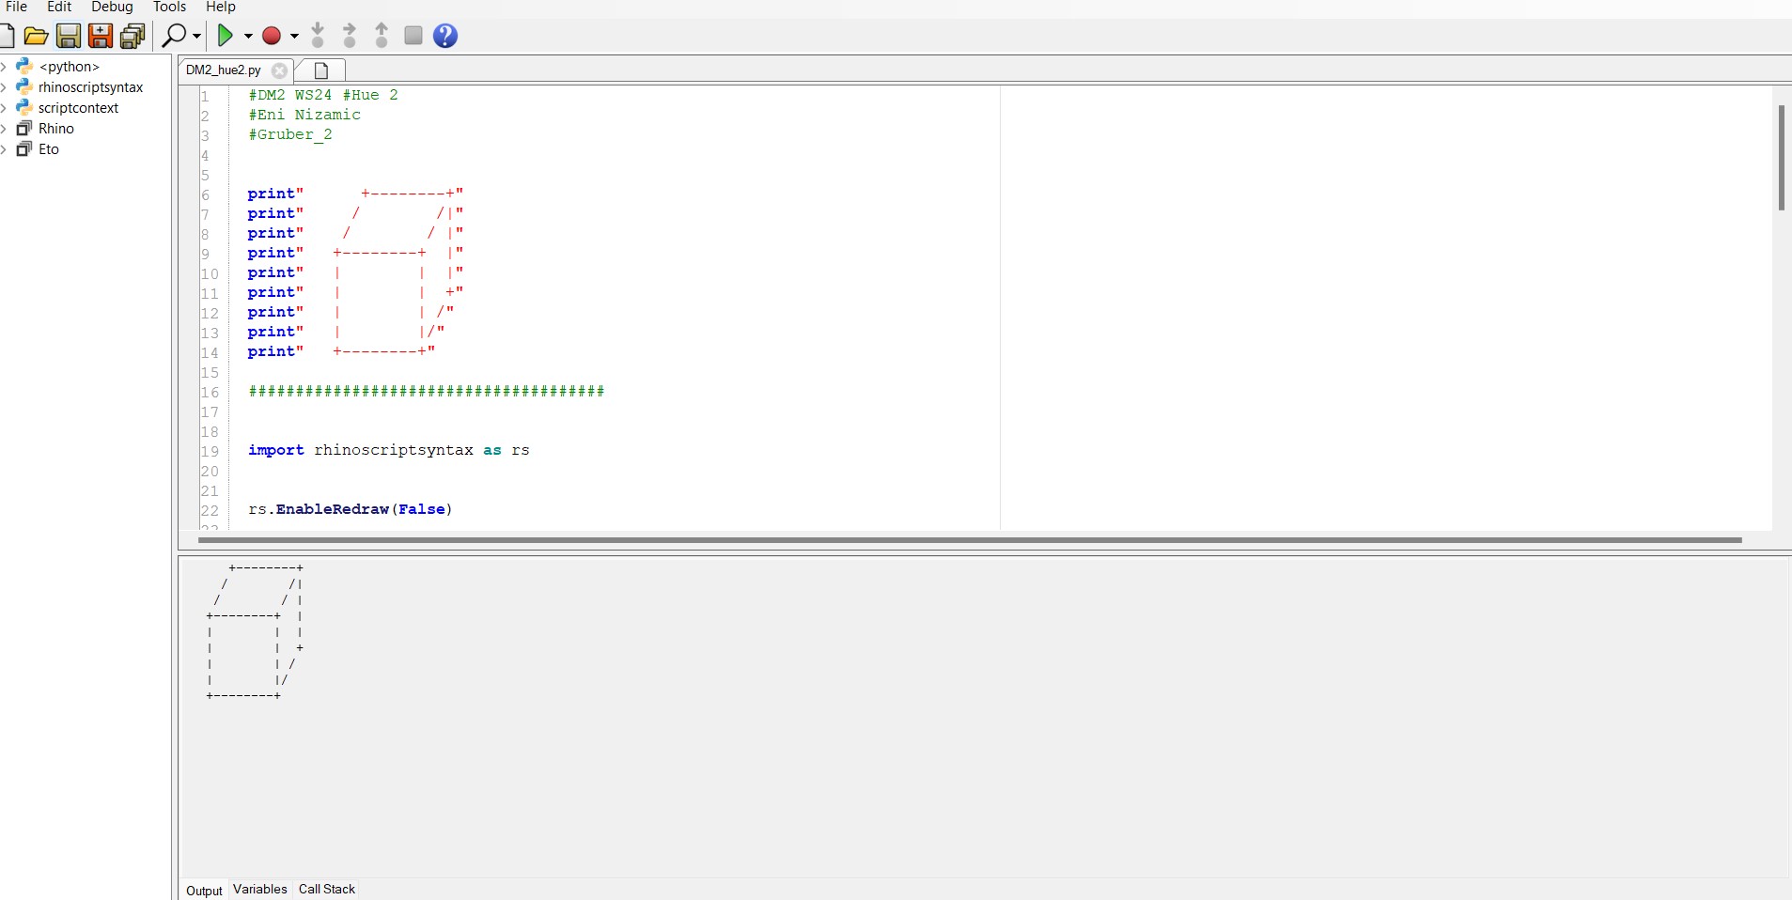The image size is (1792, 900).
Task: Open Help with the question mark button
Action: click(x=446, y=36)
